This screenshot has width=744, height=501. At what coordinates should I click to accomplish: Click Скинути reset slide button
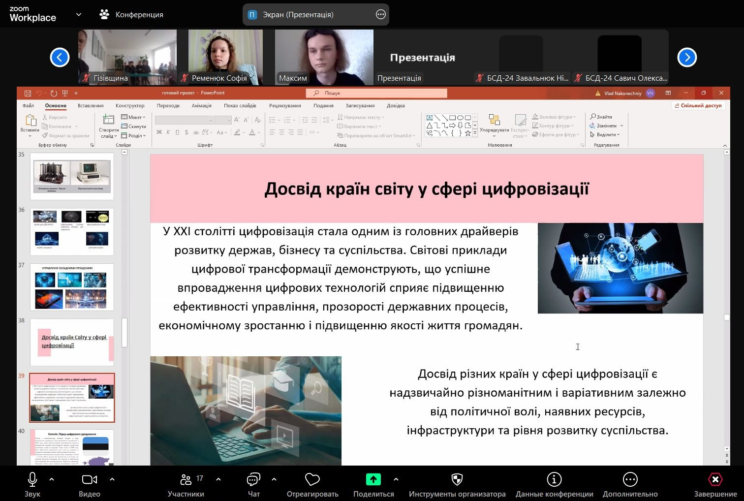tap(133, 126)
